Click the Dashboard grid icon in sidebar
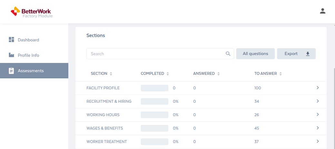Image resolution: width=335 pixels, height=149 pixels. [x=11, y=39]
